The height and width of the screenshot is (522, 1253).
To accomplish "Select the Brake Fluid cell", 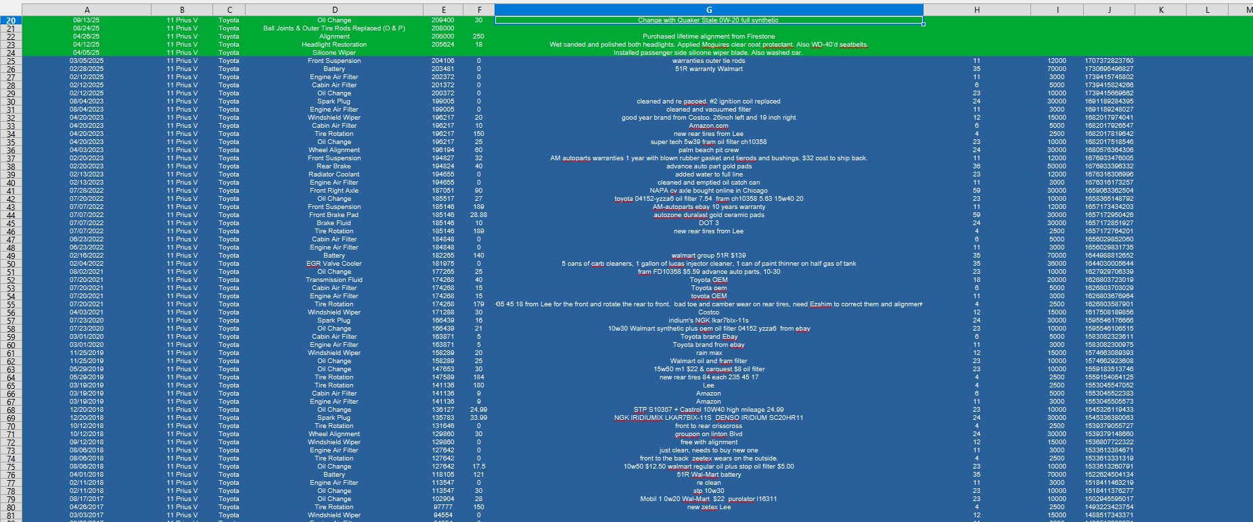I will pos(334,223).
